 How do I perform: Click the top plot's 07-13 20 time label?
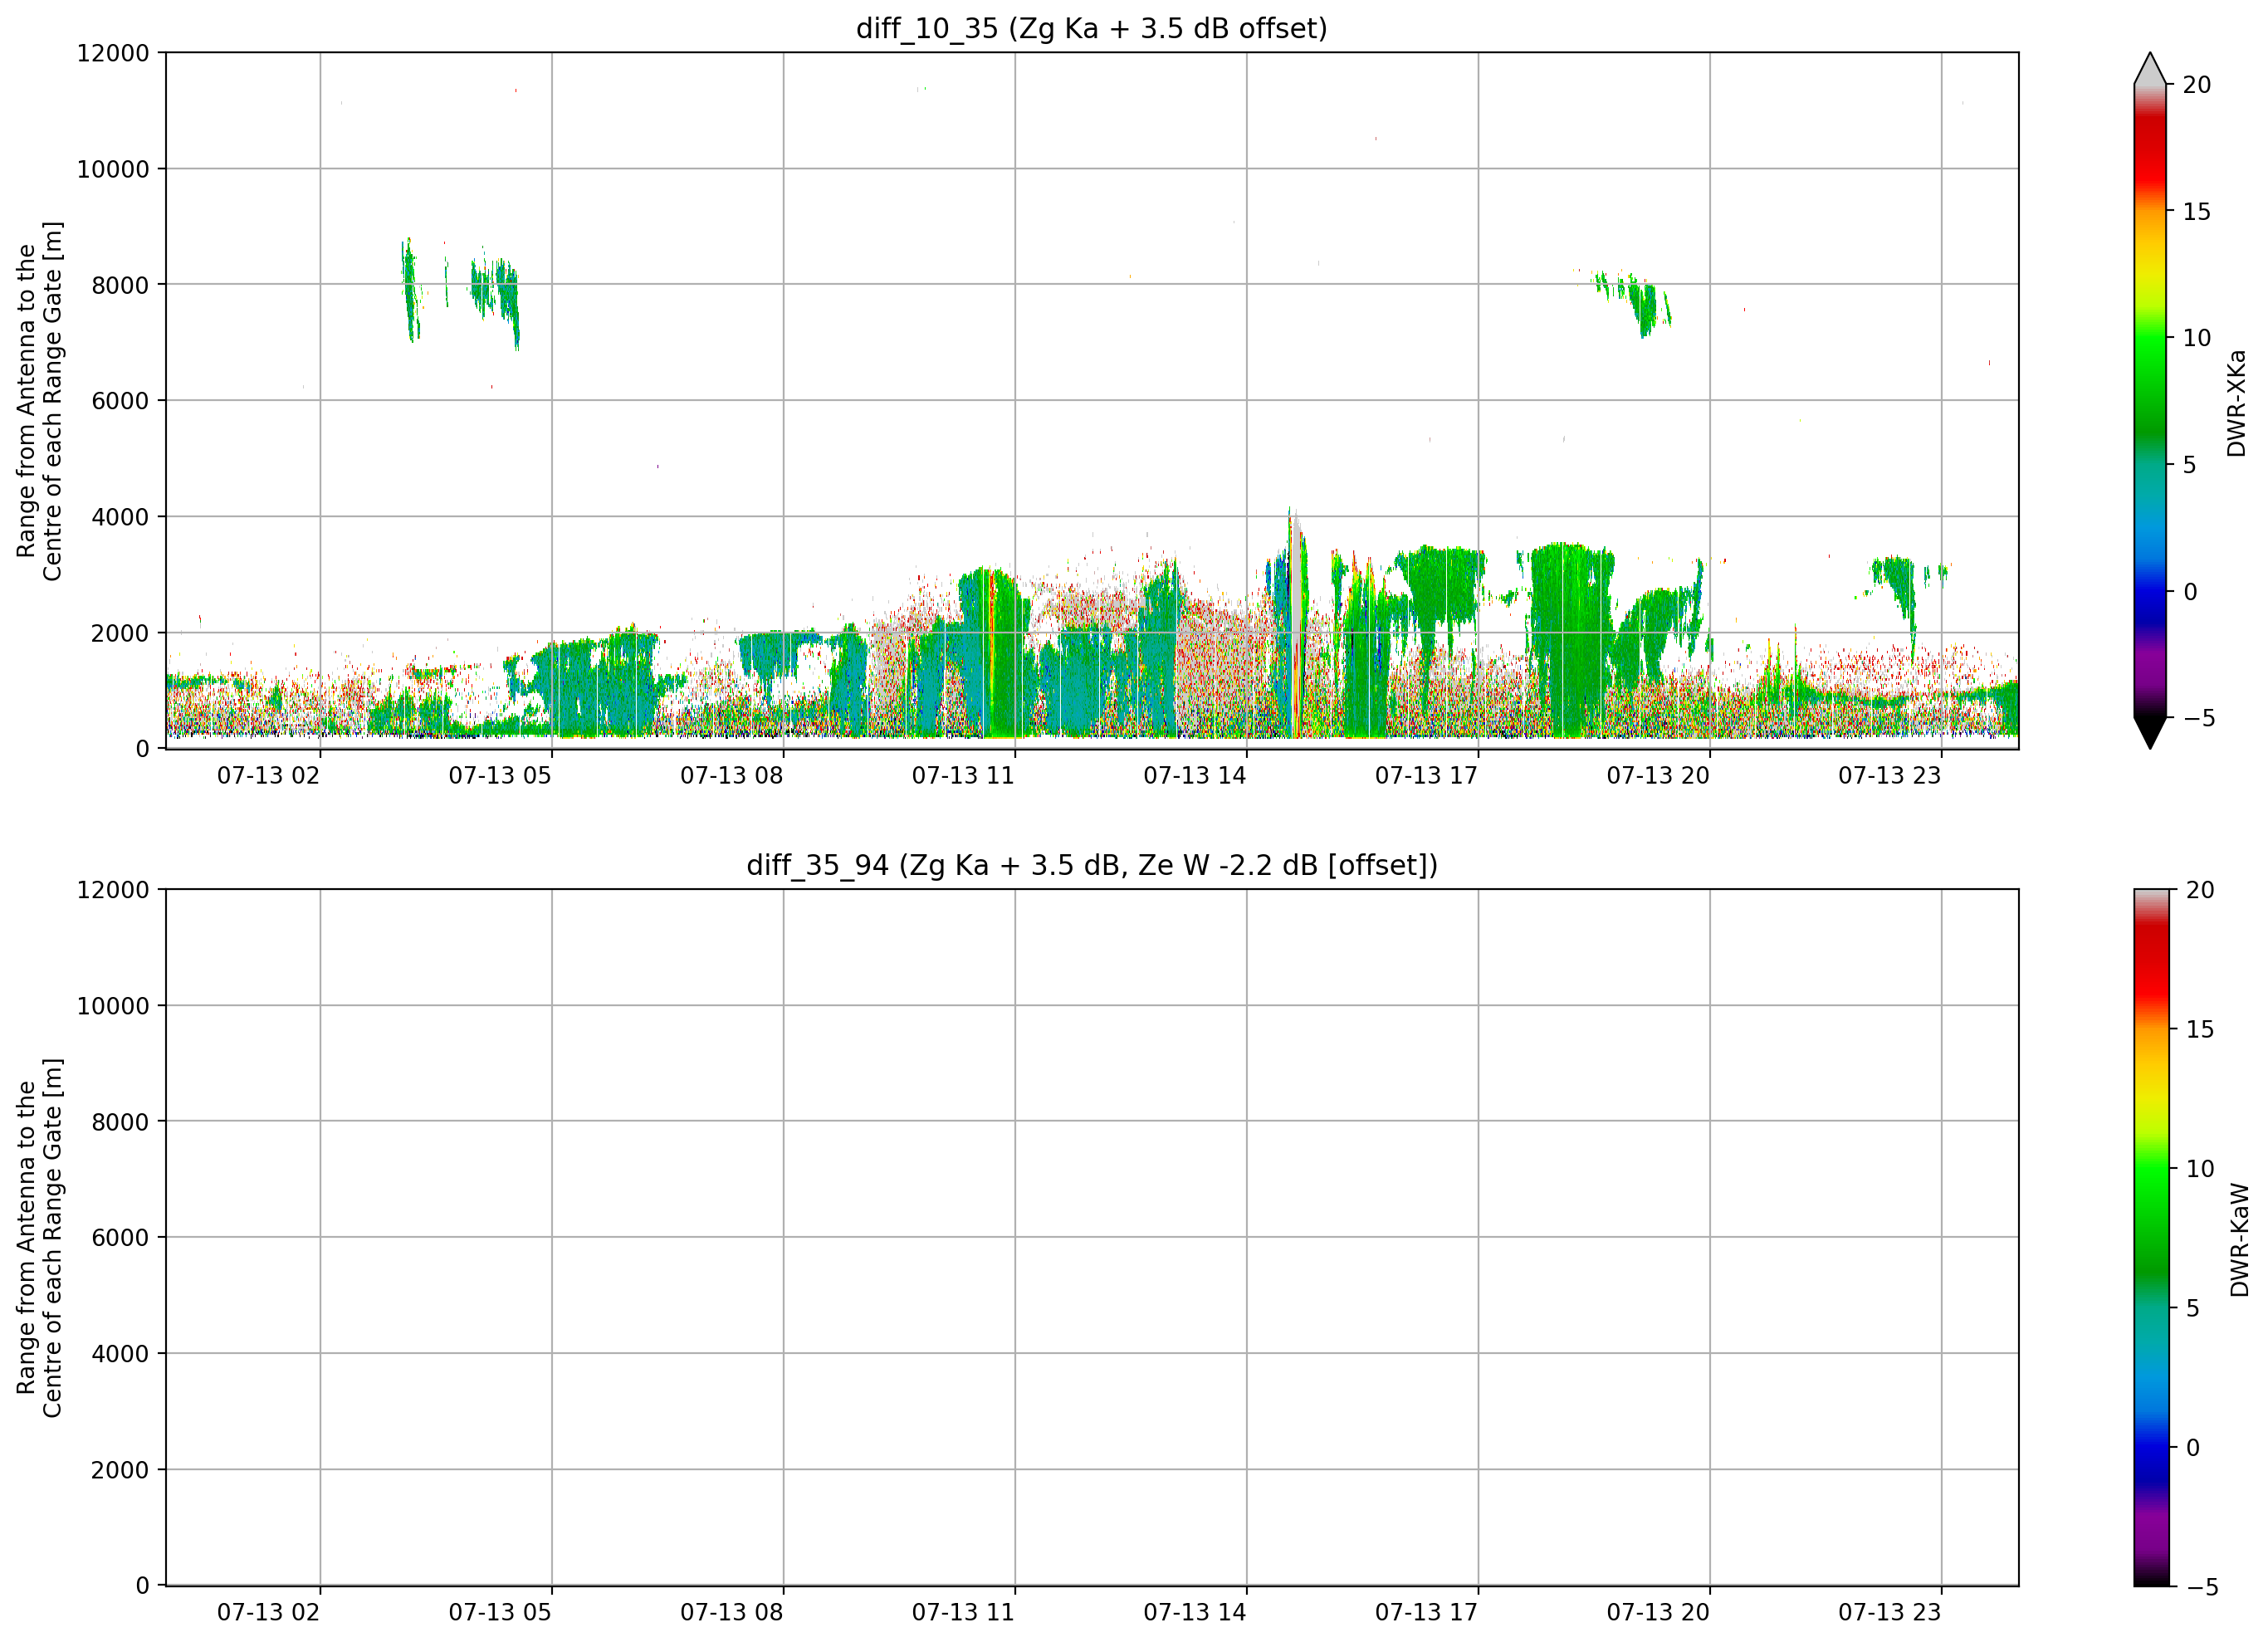click(1658, 775)
